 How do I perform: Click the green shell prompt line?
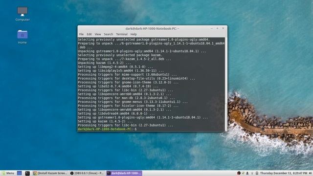click(x=107, y=129)
